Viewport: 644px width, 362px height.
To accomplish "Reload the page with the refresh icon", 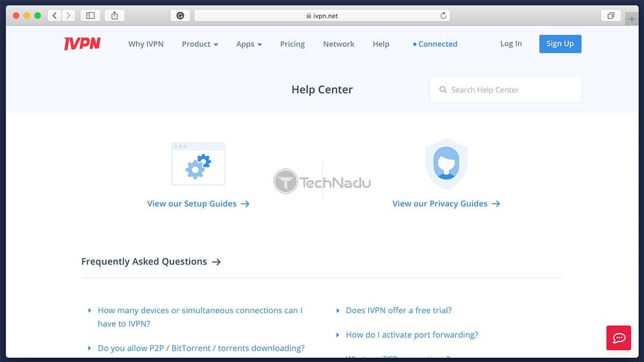I will point(443,16).
